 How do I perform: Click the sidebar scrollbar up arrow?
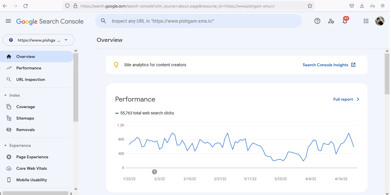(76, 51)
